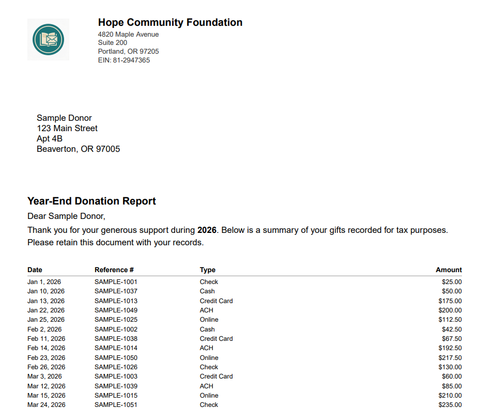
Task: Click the $42.50 amount
Action: point(452,329)
